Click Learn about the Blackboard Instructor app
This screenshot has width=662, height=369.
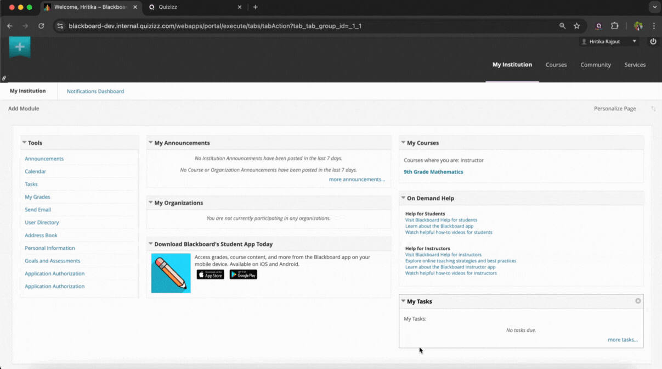point(450,267)
